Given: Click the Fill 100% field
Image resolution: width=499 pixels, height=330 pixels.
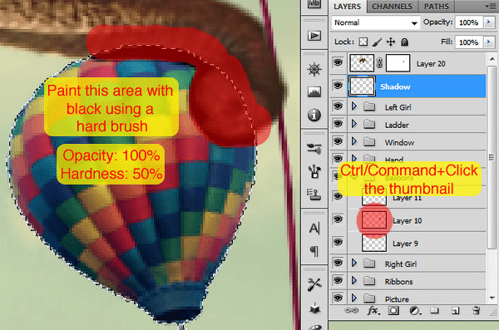Looking at the screenshot, I should click(469, 42).
